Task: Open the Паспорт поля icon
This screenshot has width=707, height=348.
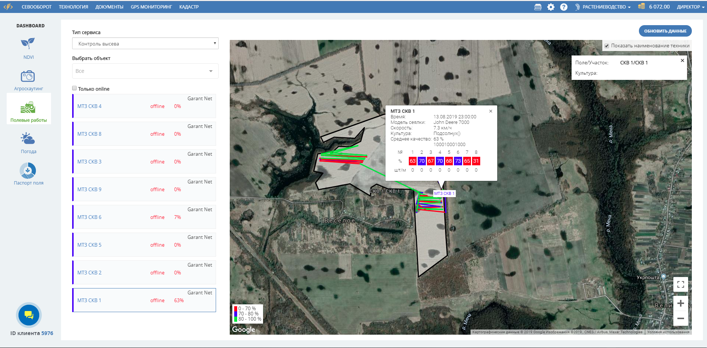Action: pos(28,171)
